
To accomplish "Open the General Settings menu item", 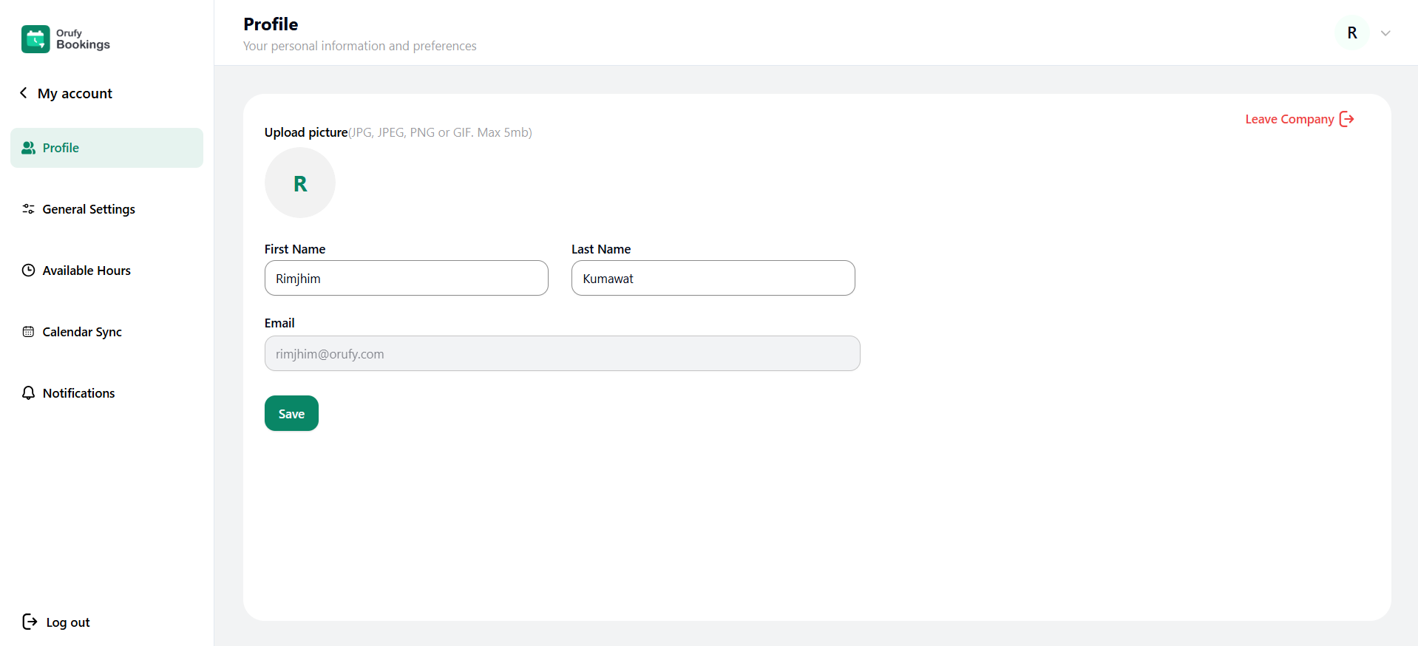I will [89, 209].
